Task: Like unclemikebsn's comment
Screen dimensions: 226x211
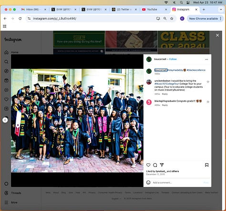Action: [x=208, y=82]
